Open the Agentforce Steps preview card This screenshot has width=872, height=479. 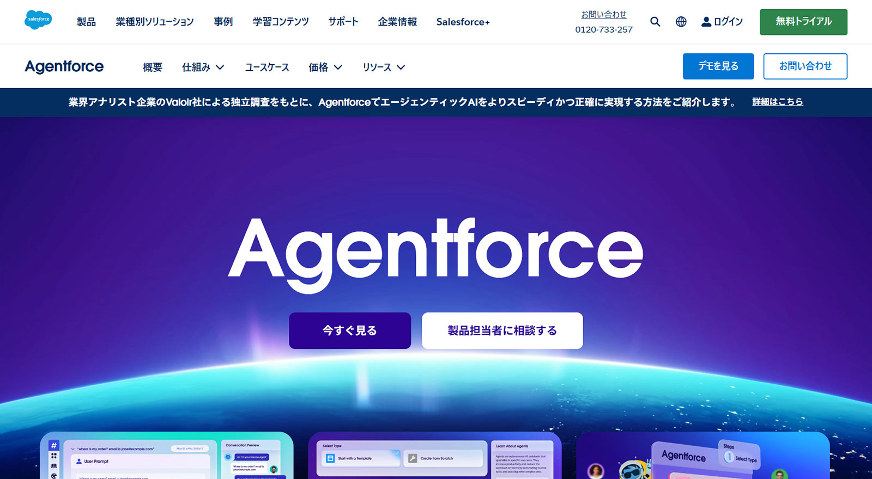click(703, 456)
